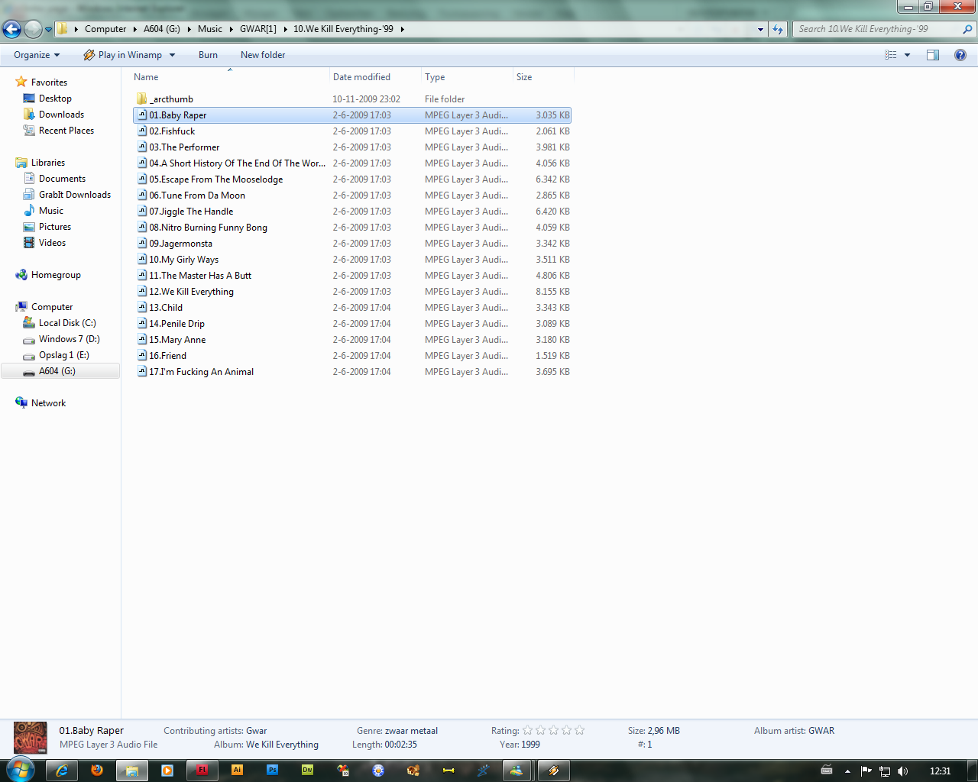
Task: Open Desktop in Favorites
Action: pyautogui.click(x=55, y=99)
